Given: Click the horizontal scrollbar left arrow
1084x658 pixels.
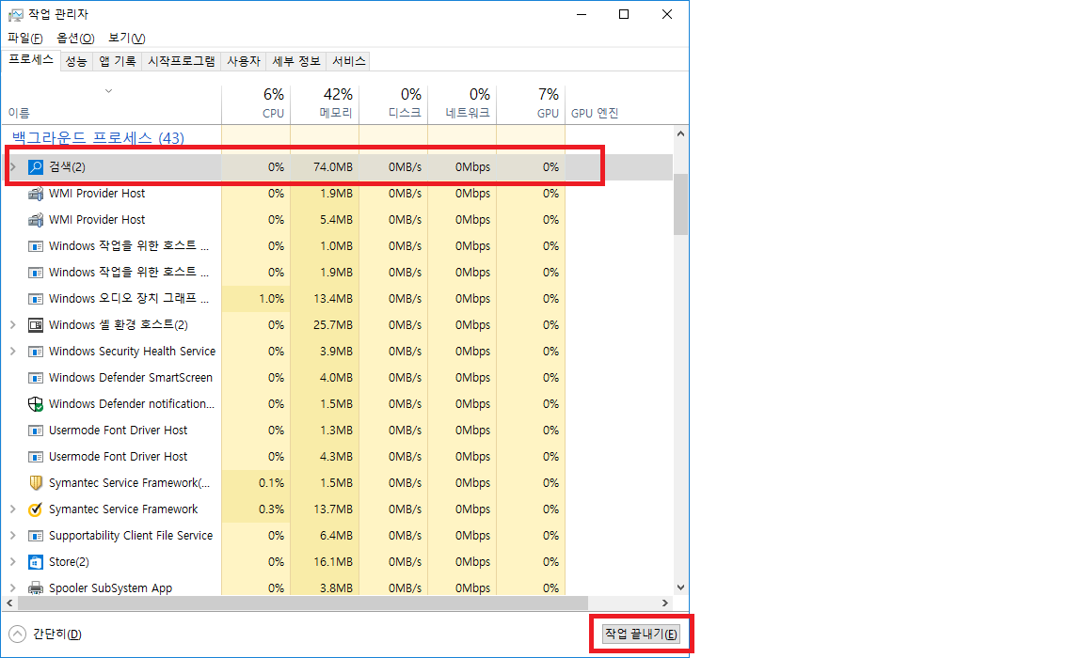Looking at the screenshot, I should coord(9,603).
